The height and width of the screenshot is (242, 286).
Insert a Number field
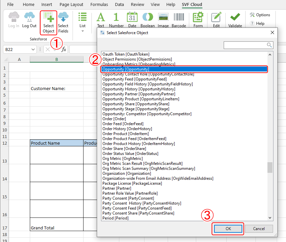point(116,20)
